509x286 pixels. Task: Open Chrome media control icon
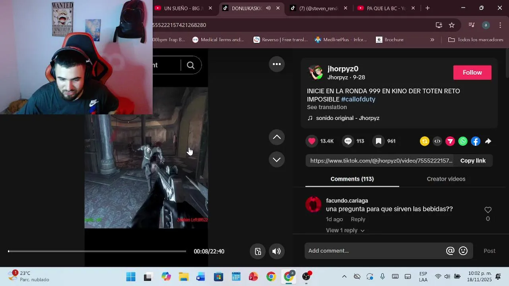point(472,25)
